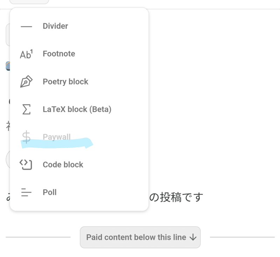Select Poetry block menu entry
The height and width of the screenshot is (257, 280).
(79, 82)
